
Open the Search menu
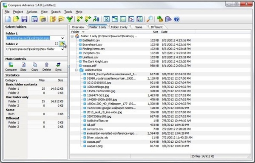tap(56, 12)
